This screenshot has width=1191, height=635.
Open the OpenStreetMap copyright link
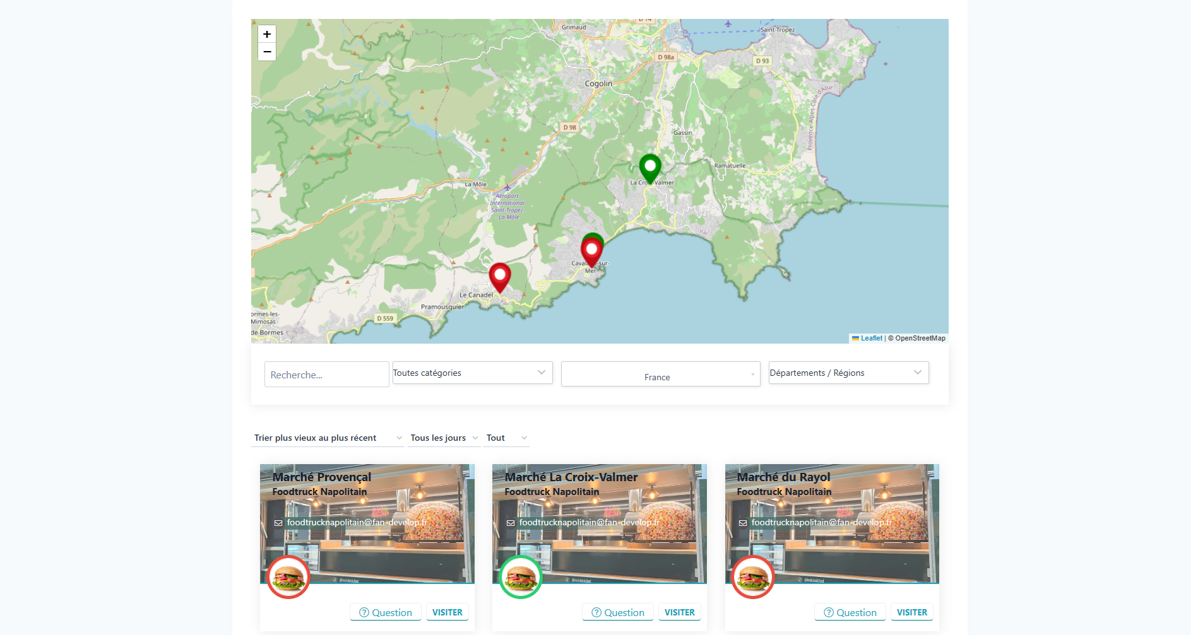(x=920, y=338)
